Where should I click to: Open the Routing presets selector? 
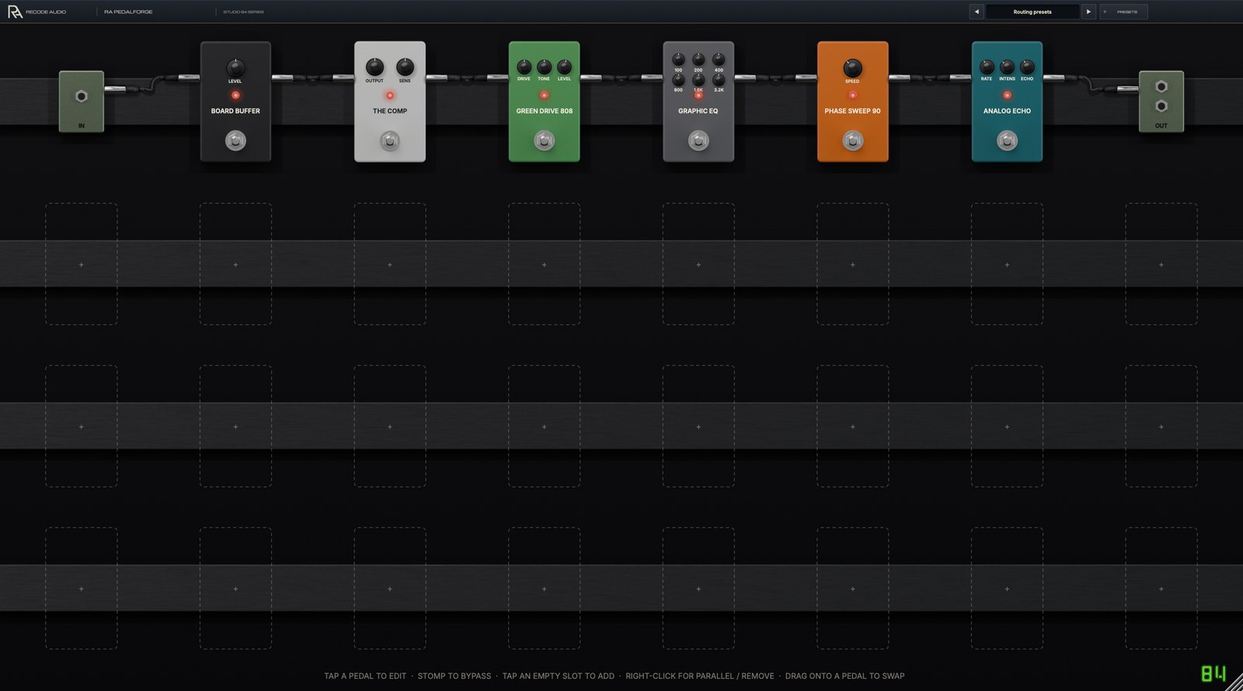click(x=1032, y=12)
